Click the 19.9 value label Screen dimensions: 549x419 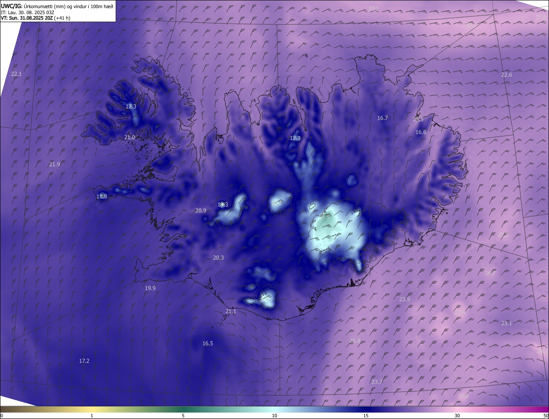[150, 288]
